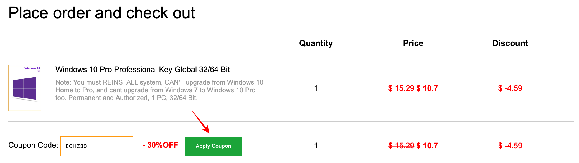Select the quantity value in the coupon row
579x163 pixels.
pos(316,146)
